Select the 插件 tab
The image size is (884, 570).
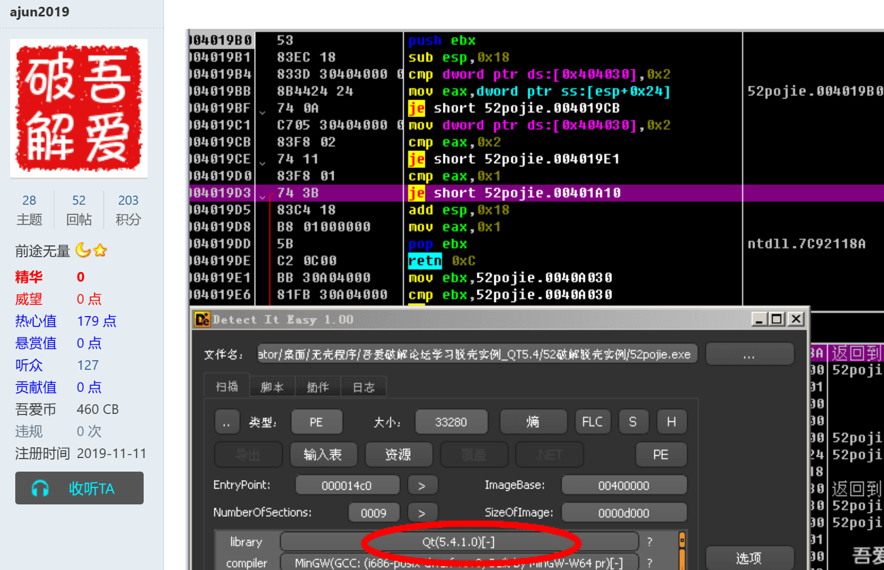[318, 387]
